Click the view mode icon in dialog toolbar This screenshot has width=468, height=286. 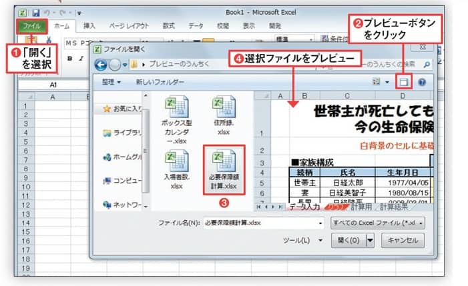[x=378, y=81]
